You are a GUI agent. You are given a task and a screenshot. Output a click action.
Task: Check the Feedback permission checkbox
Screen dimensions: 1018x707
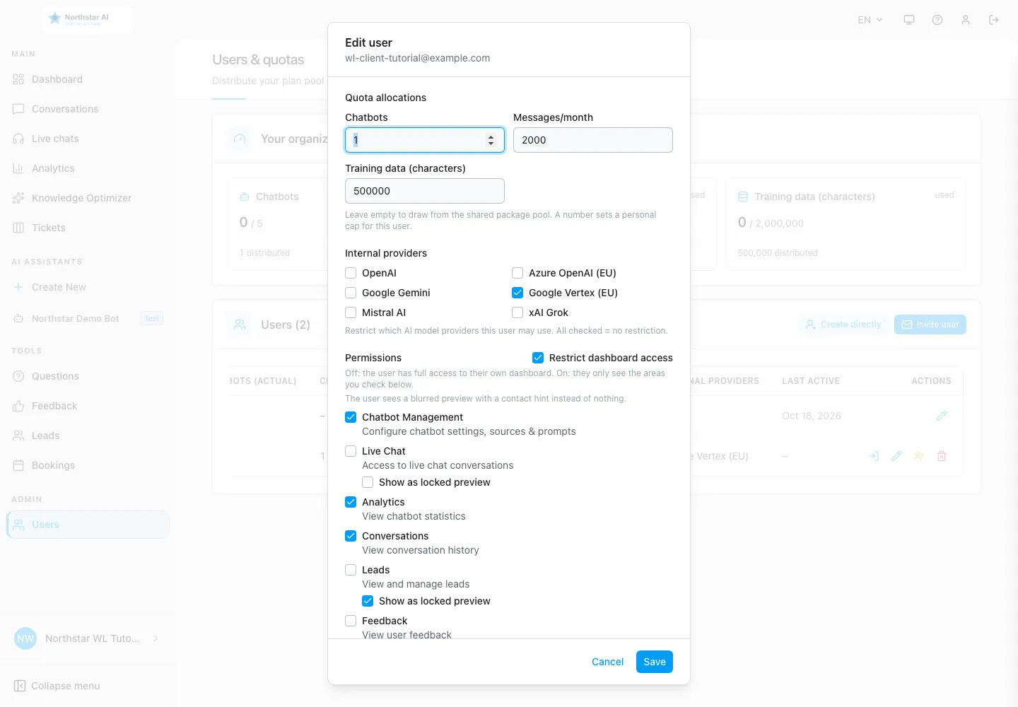(351, 621)
